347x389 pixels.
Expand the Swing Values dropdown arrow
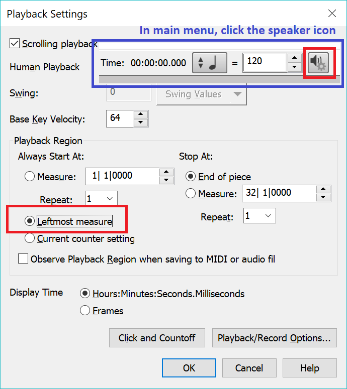(238, 94)
